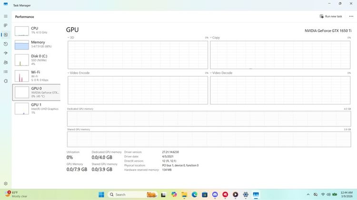This screenshot has height=200, width=357.
Task: Open Task Manager settings gear
Action: click(x=6, y=183)
